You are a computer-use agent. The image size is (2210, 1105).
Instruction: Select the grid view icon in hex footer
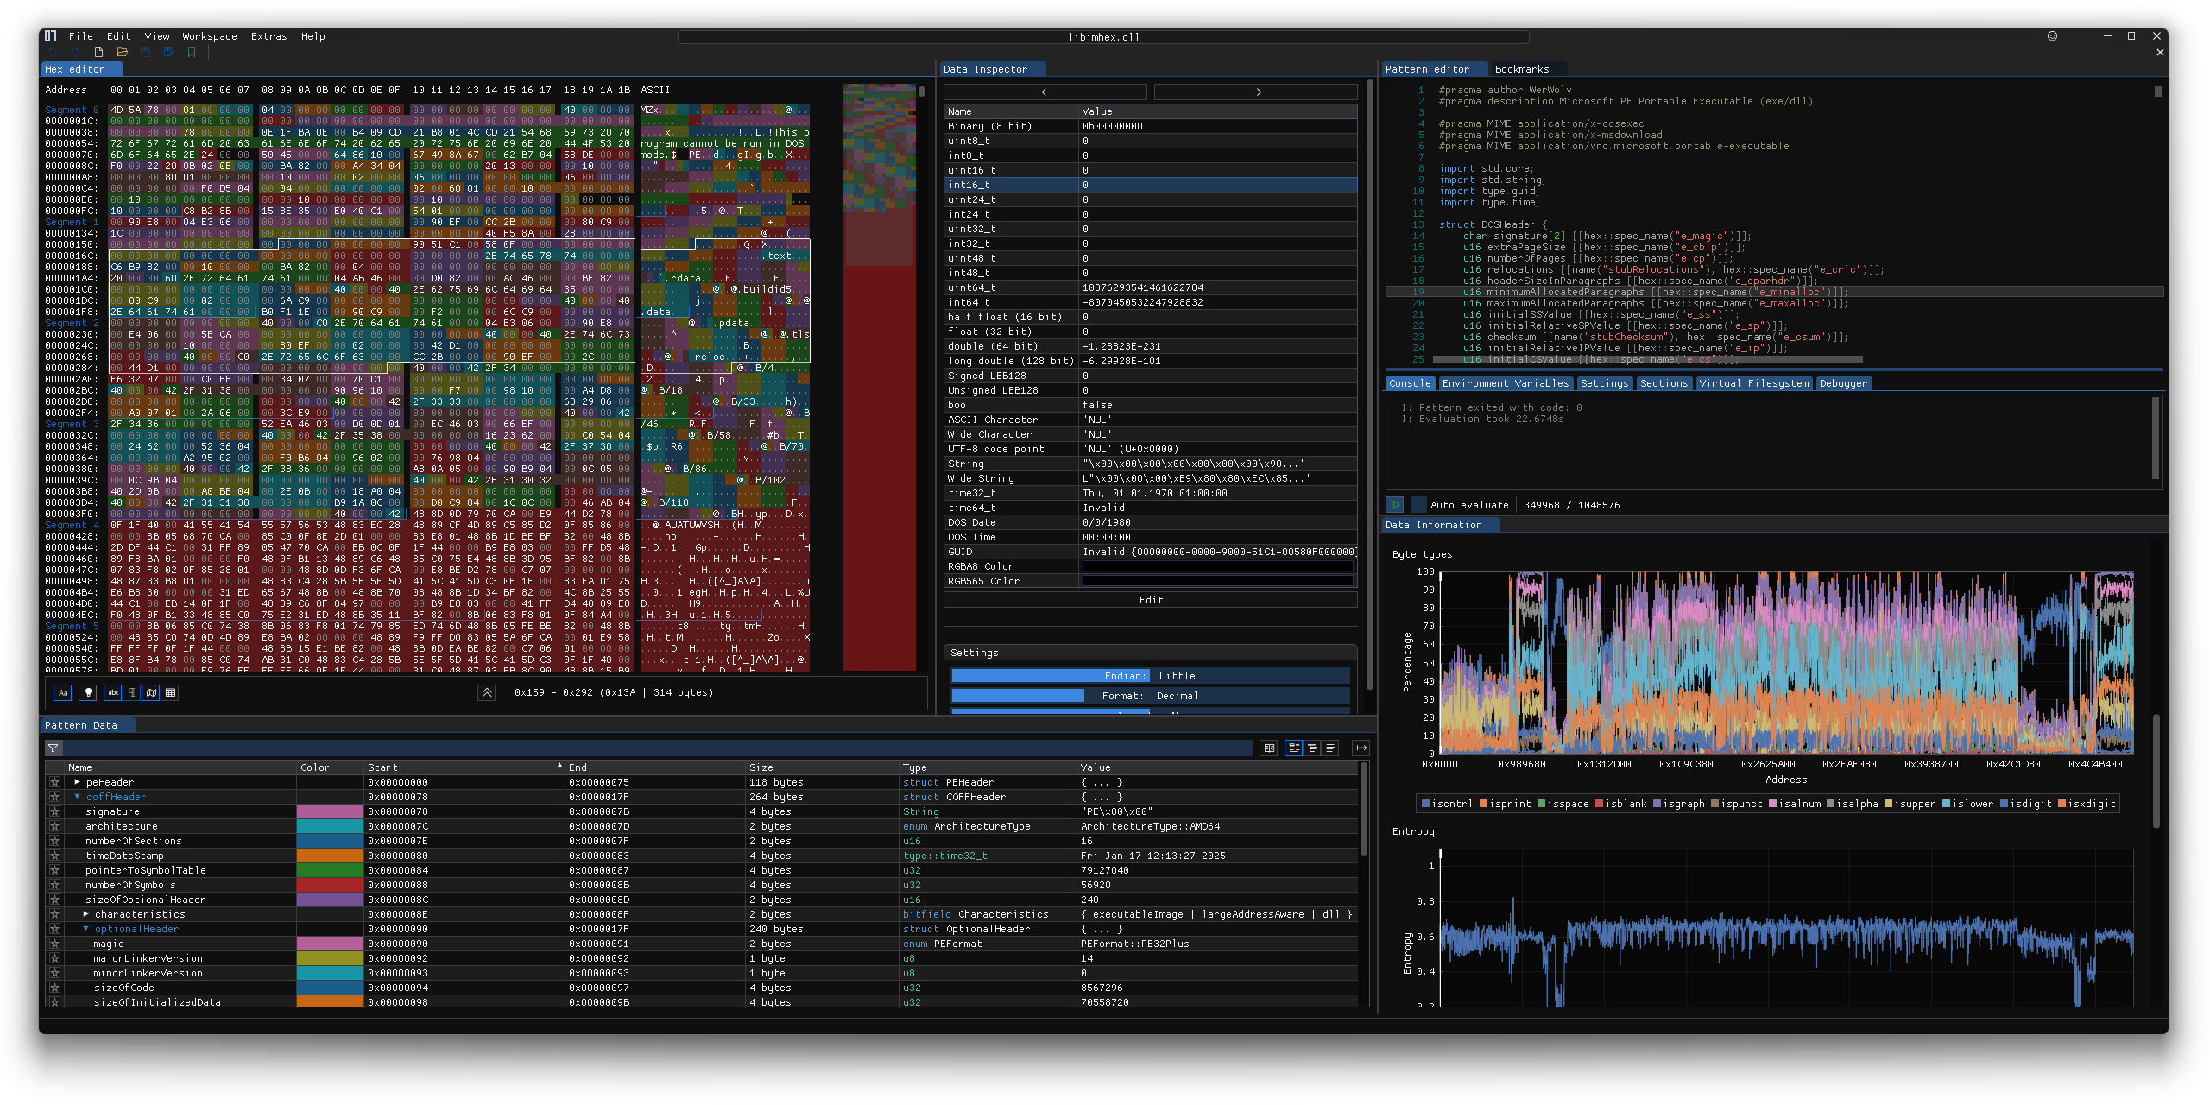point(171,692)
